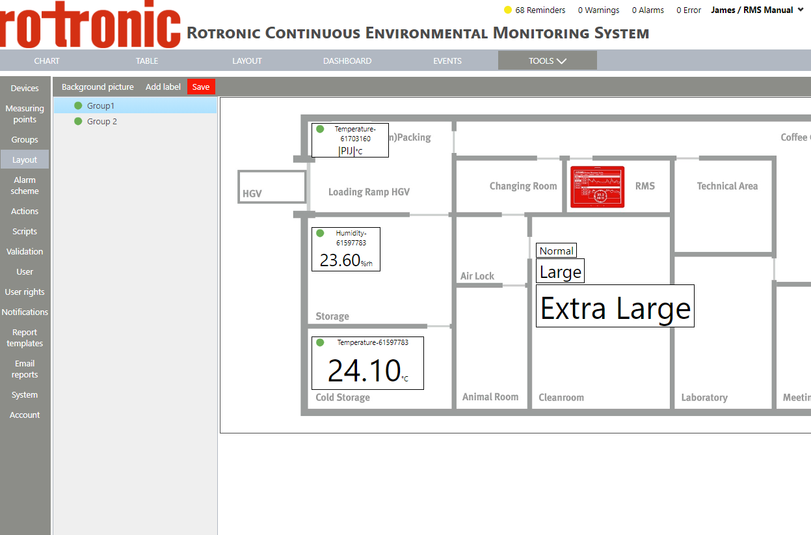Open System in the sidebar
Viewport: 811px width, 535px height.
click(x=25, y=394)
